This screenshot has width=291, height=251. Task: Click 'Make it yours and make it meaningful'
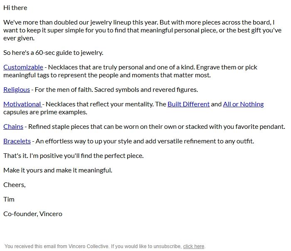[x=58, y=170]
